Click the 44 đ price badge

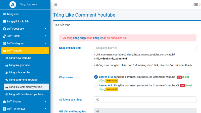coord(182,86)
